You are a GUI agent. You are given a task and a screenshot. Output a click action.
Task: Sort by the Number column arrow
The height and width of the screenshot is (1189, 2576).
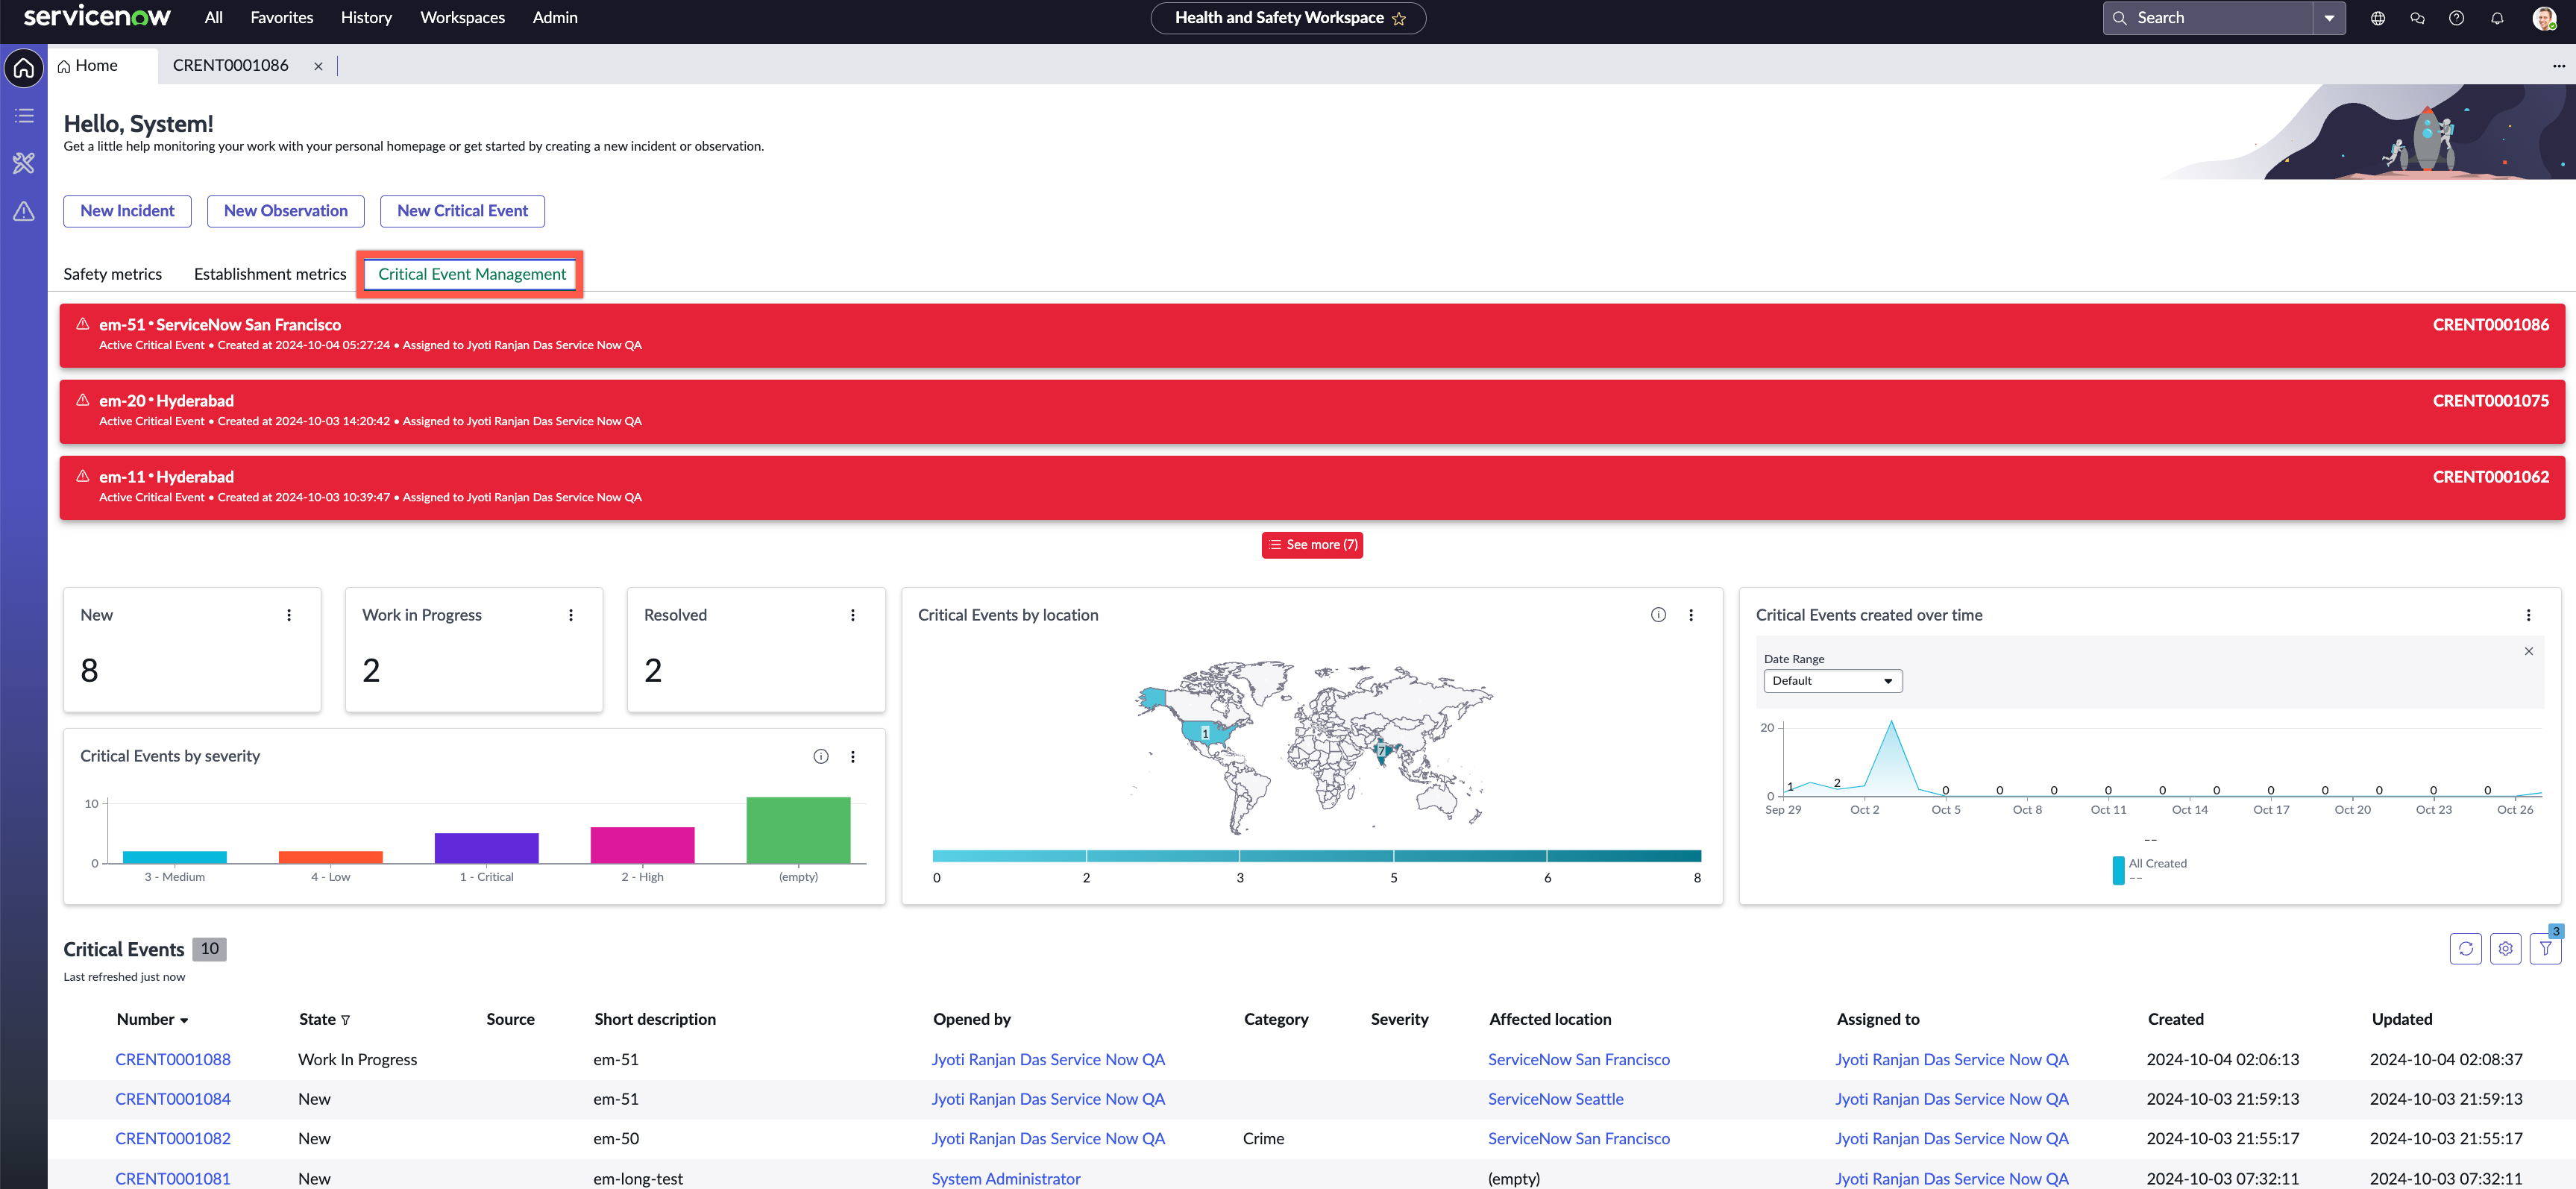tap(184, 1020)
